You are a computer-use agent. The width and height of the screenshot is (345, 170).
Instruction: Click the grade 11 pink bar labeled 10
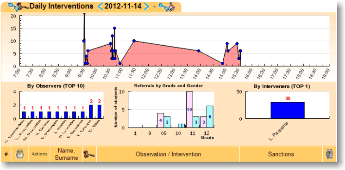coord(190,109)
